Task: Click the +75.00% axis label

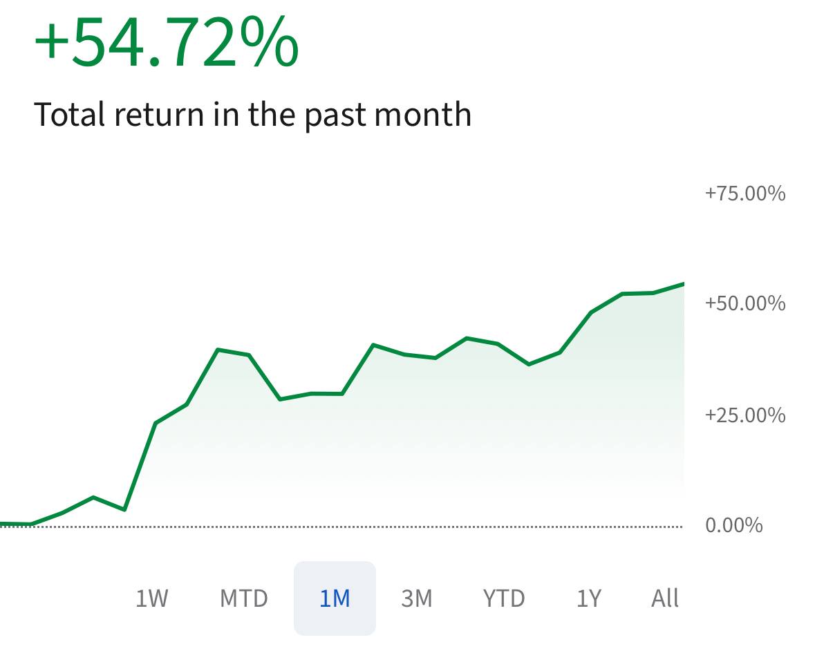Action: click(744, 194)
